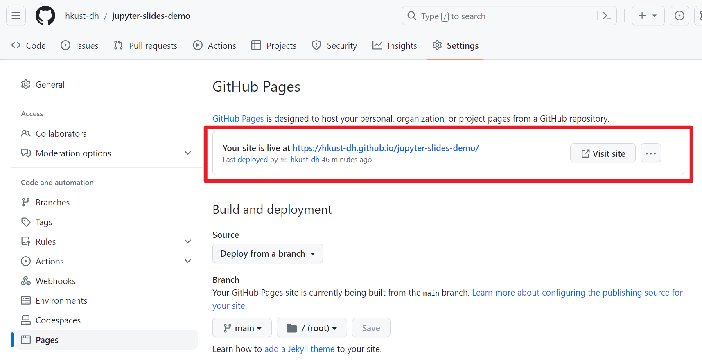Open hkust-dh deployer profile link
Screen dimensions: 702x361
(305, 160)
